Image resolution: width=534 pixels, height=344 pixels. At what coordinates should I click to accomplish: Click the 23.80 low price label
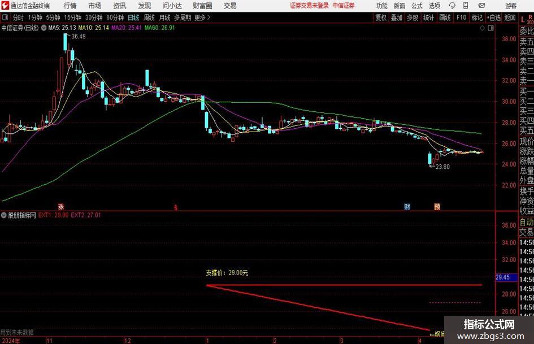tap(442, 167)
